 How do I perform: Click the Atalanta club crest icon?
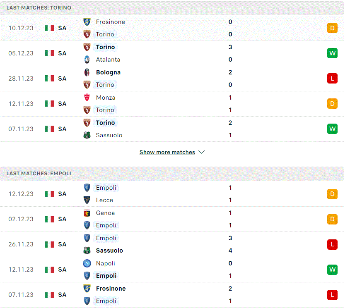coord(87,60)
